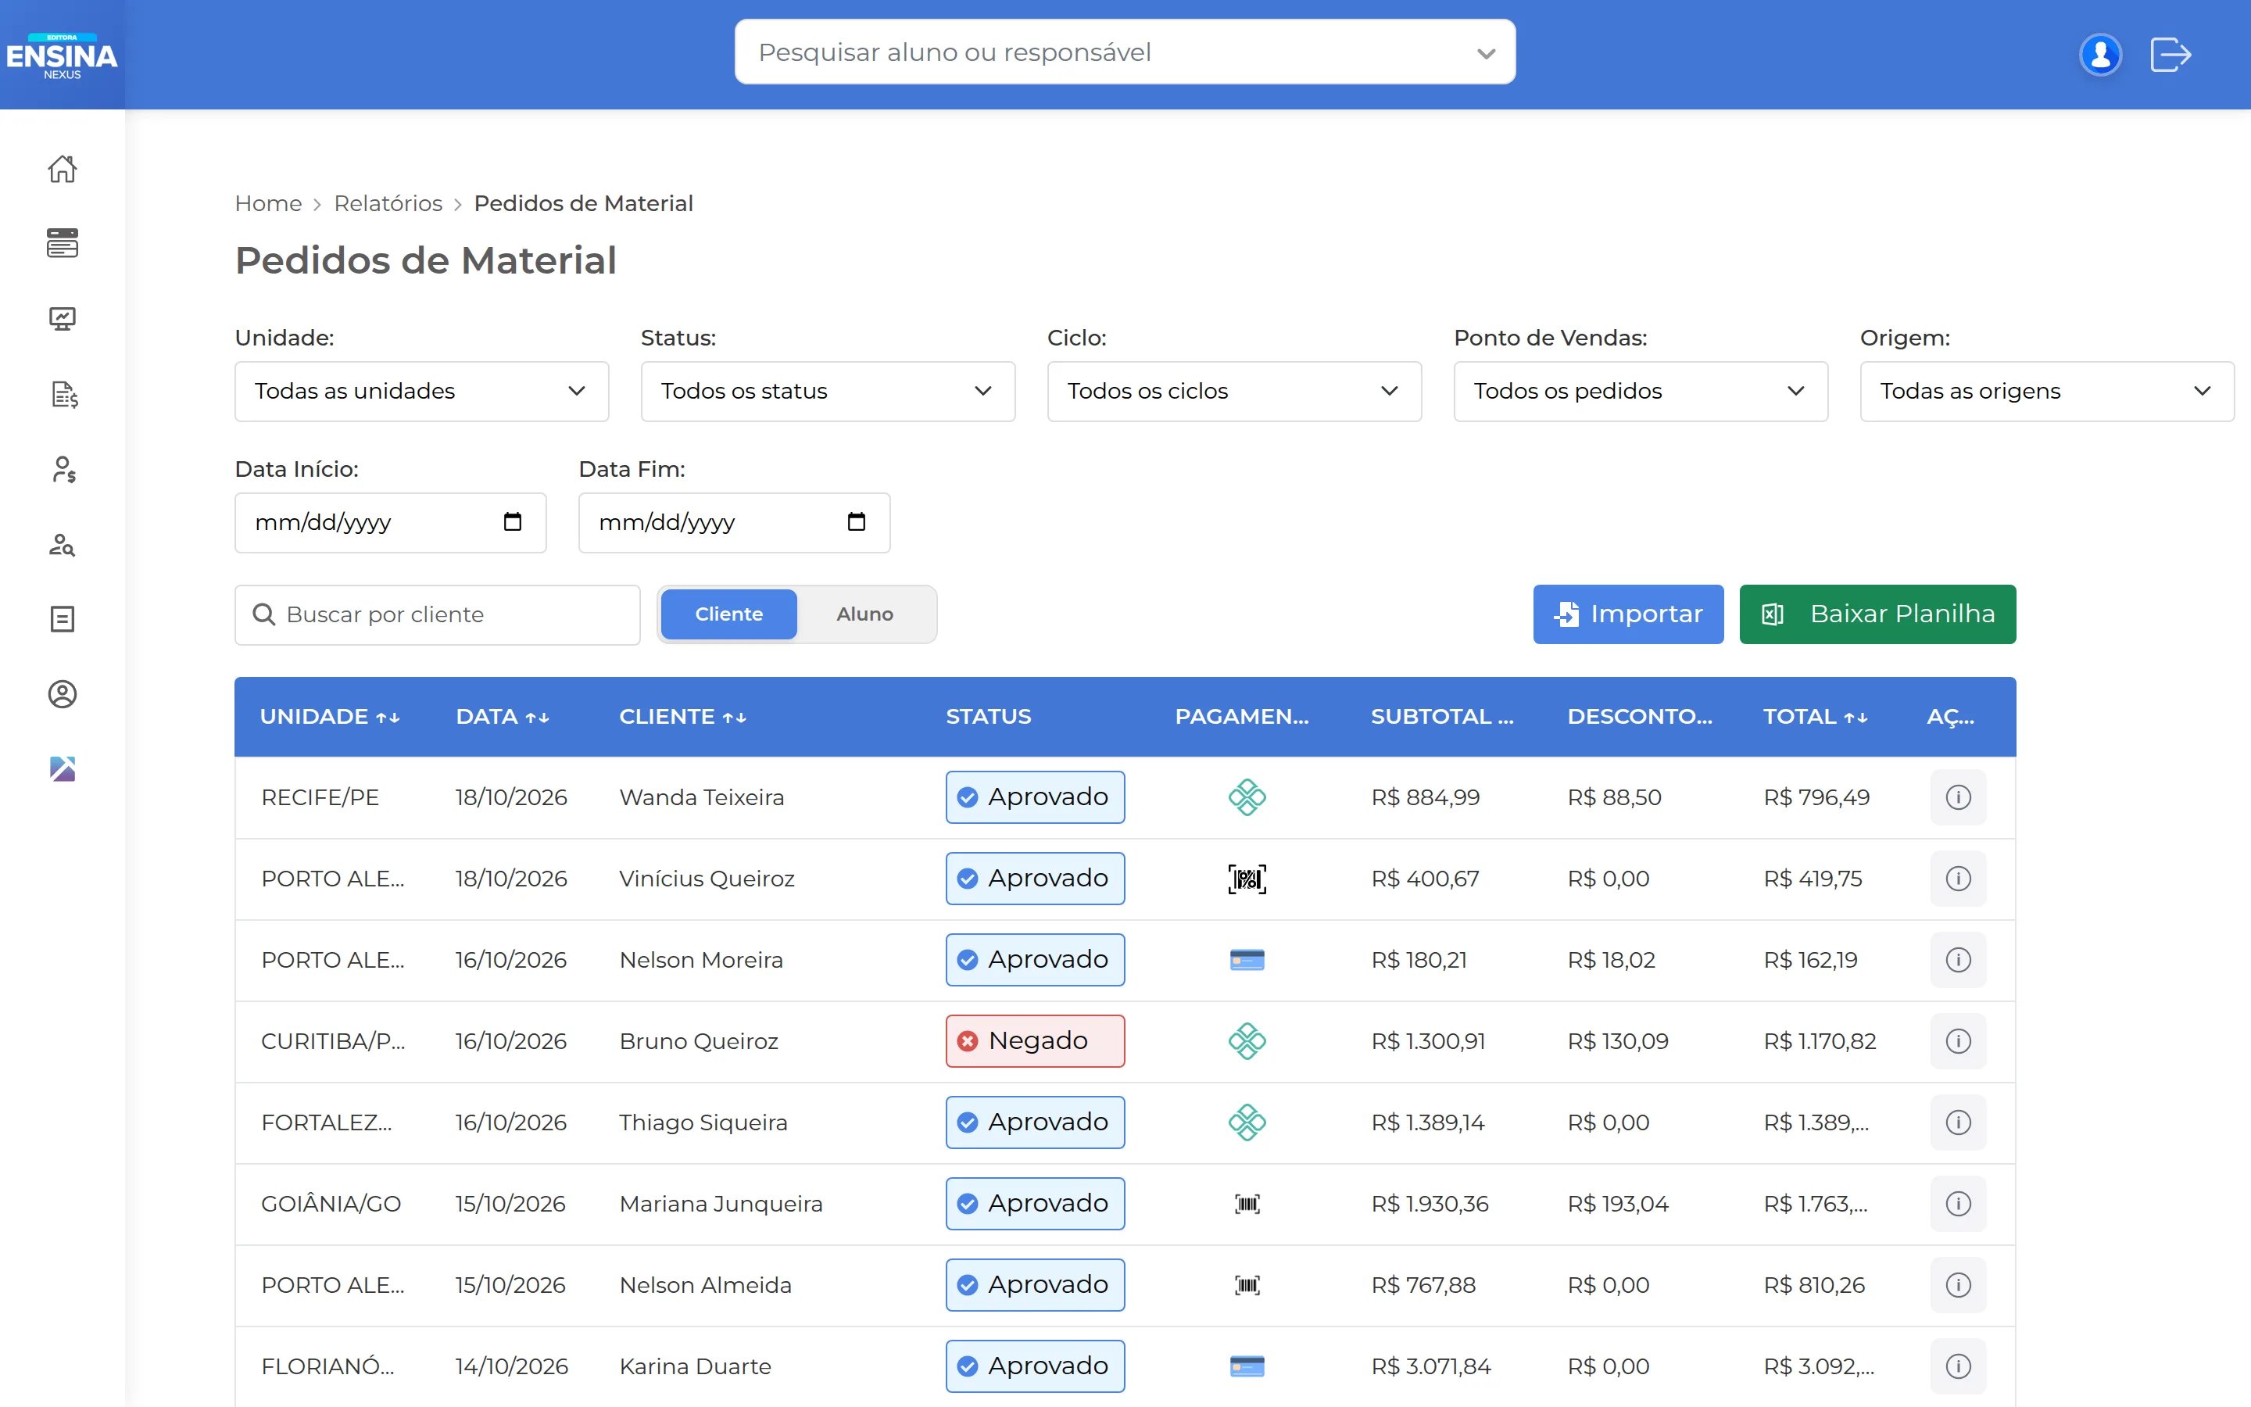The height and width of the screenshot is (1407, 2251).
Task: Switch search mode to Cliente
Action: tap(729, 614)
